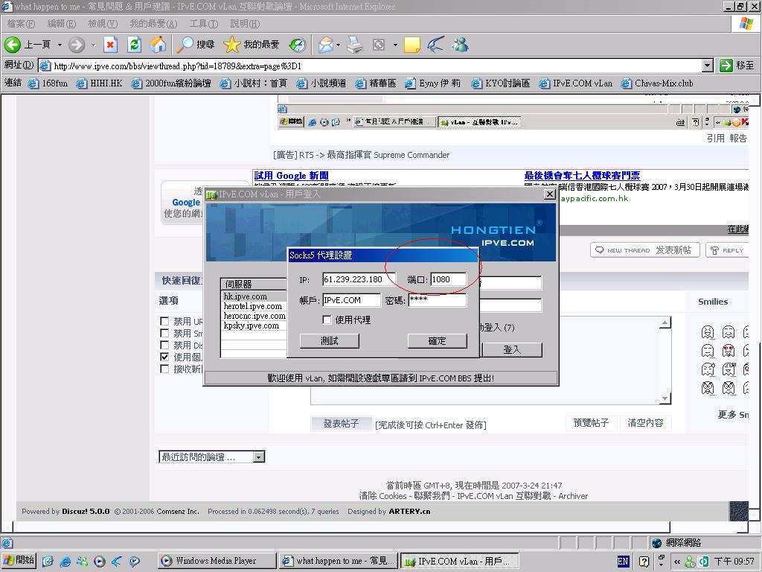
Task: Click the Refresh page icon
Action: (134, 45)
